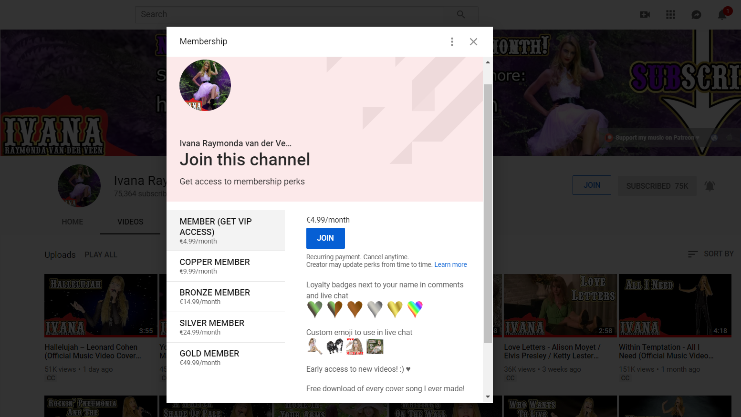This screenshot has width=741, height=417.
Task: Click the bronze heart loyalty badge
Action: coord(355,309)
